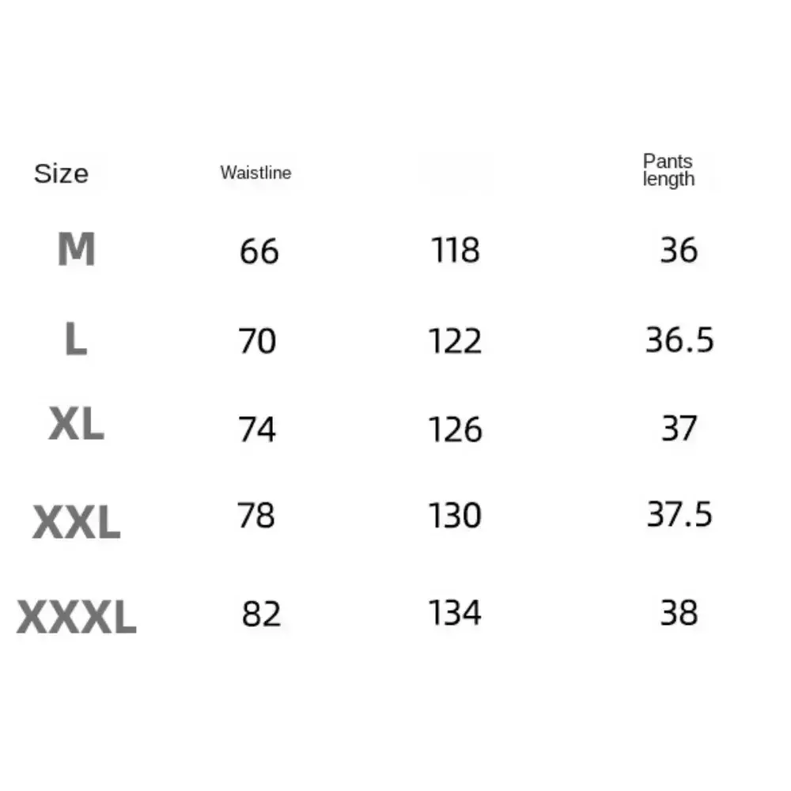Select the L size label
This screenshot has height=791, width=791.
coord(76,339)
